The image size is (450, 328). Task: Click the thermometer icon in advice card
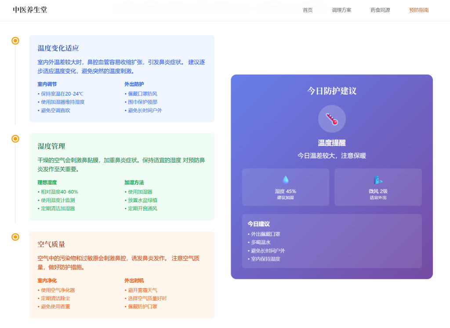point(332,119)
